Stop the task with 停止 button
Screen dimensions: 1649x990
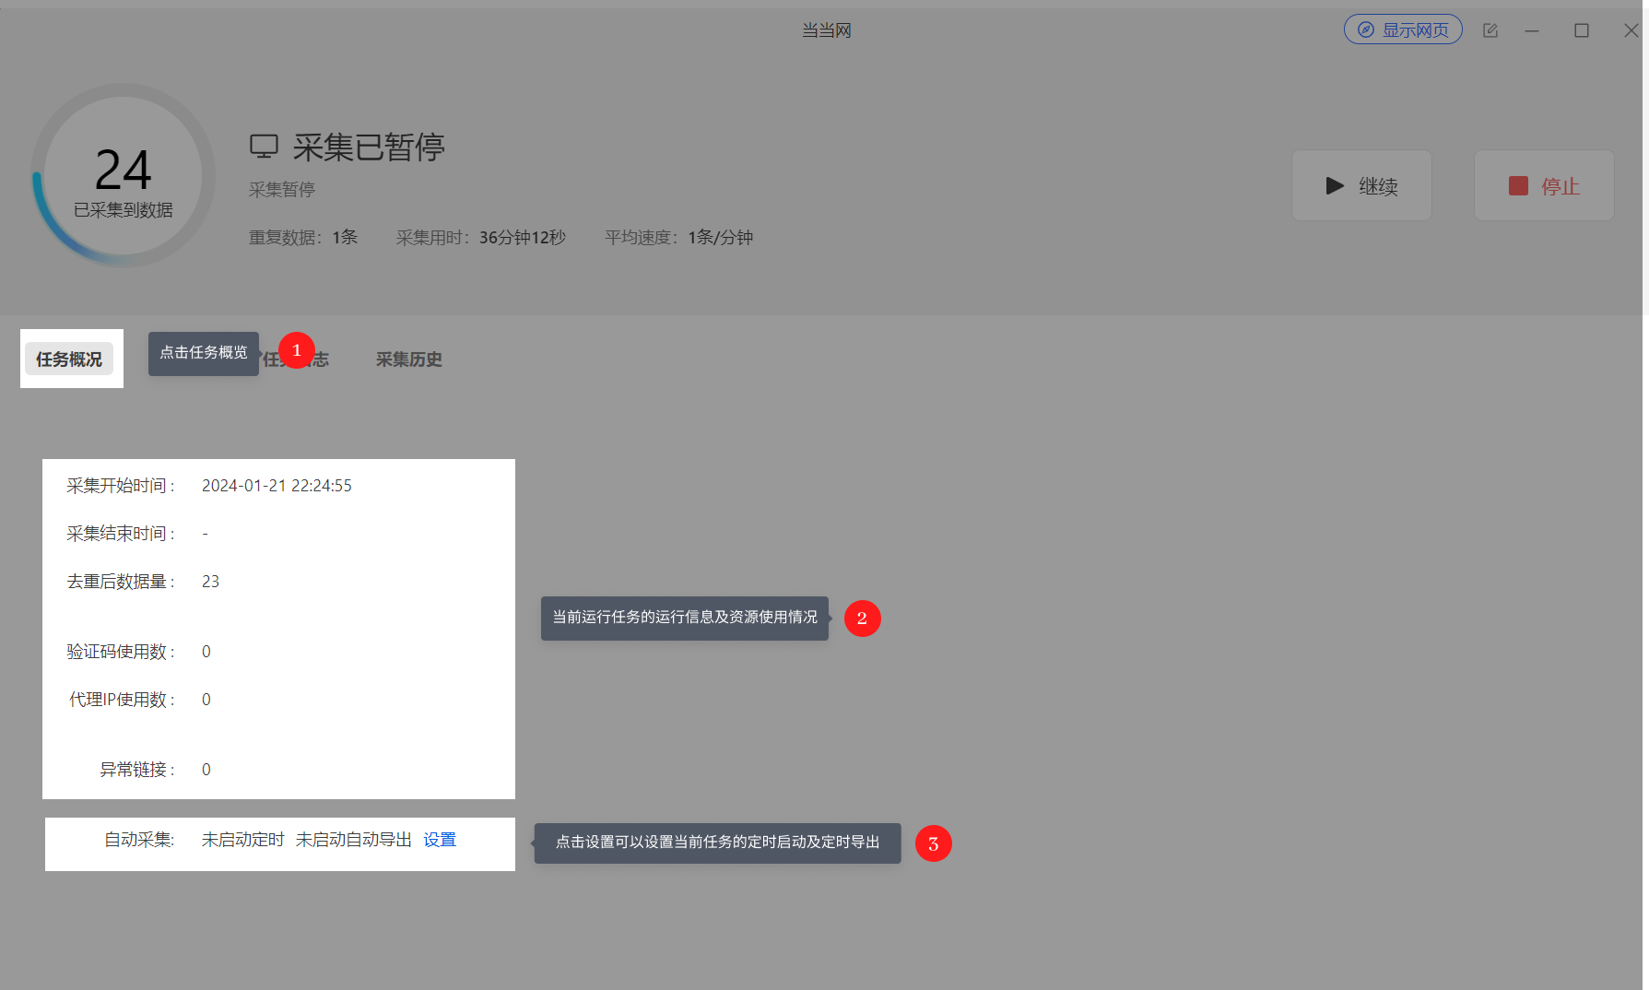[x=1544, y=185]
